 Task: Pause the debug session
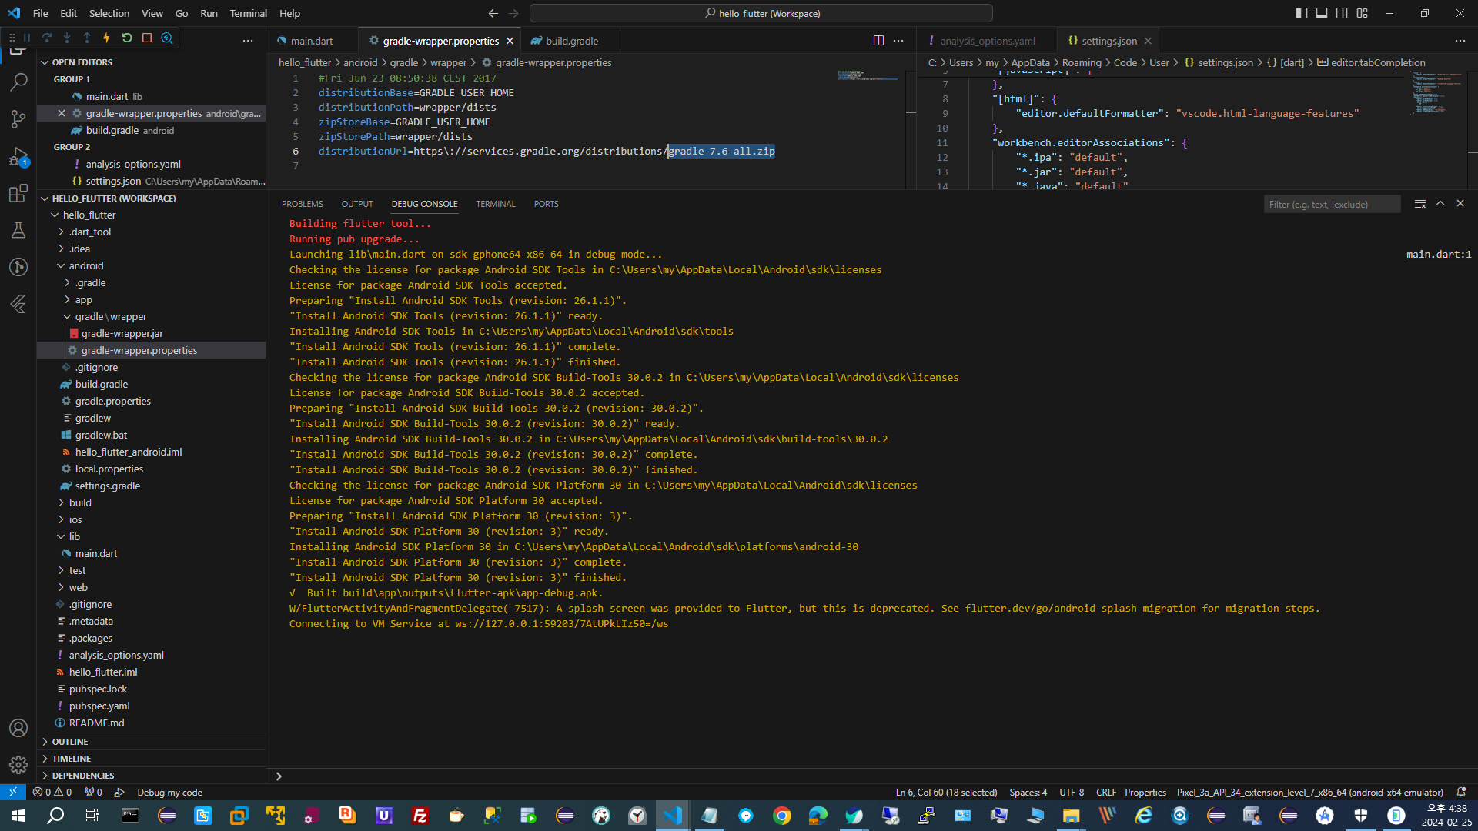[x=27, y=38]
